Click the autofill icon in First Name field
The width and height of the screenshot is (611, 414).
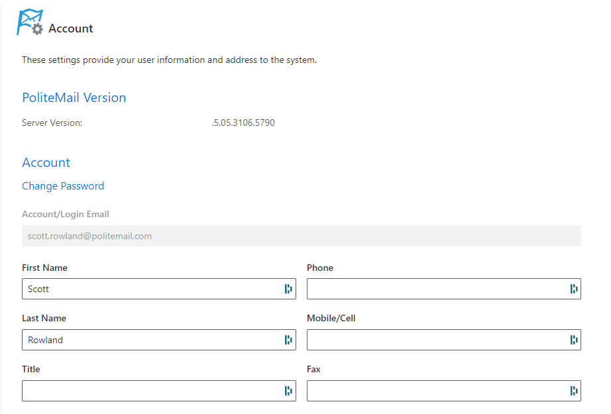click(288, 289)
